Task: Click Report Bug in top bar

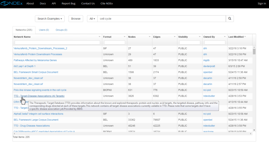Action: click(x=69, y=3)
